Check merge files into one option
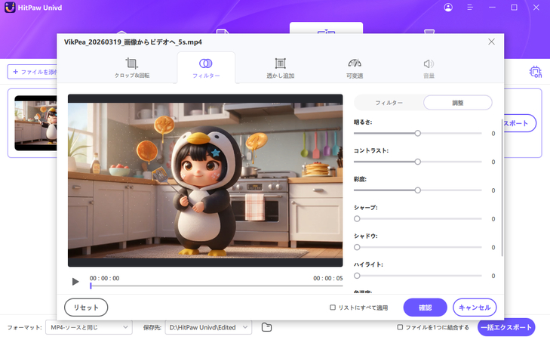The width and height of the screenshot is (550, 340). point(400,327)
